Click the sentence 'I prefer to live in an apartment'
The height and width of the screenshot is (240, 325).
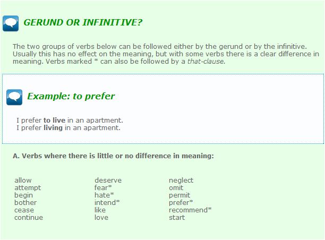(70, 121)
